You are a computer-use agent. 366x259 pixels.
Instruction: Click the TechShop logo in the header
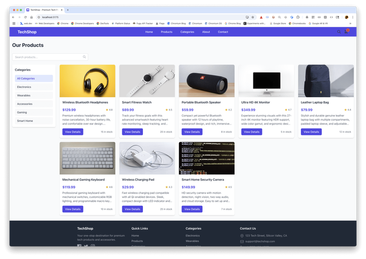pyautogui.click(x=27, y=32)
